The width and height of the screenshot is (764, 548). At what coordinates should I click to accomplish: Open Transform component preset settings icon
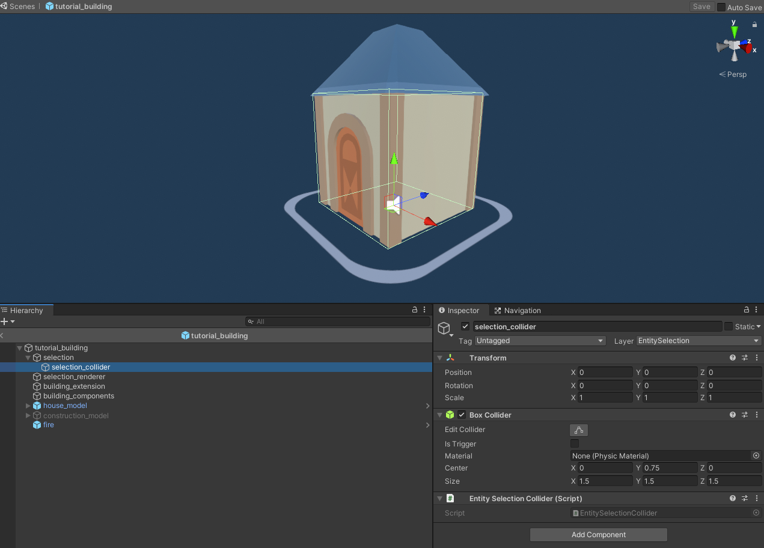point(745,358)
